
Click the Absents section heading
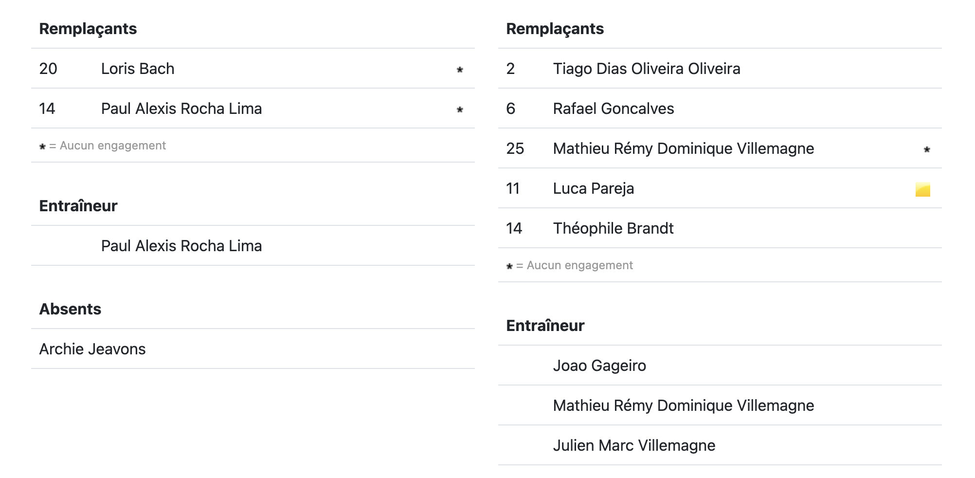click(x=70, y=309)
